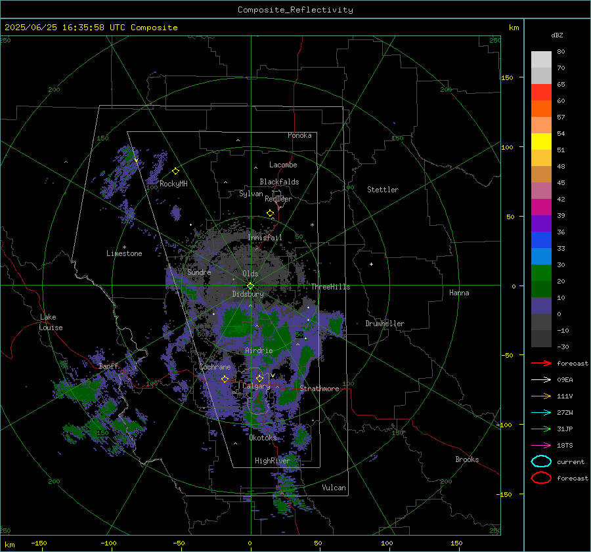591x552 pixels.
Task: Click the red forecast ellipse legend icon
Action: [x=541, y=478]
